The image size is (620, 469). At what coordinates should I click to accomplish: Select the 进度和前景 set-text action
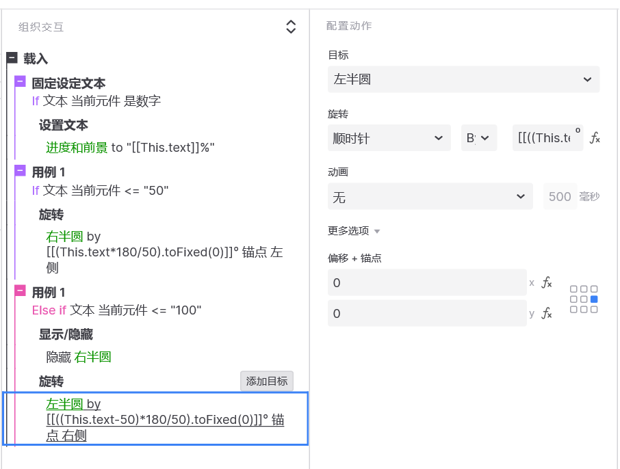coord(77,147)
